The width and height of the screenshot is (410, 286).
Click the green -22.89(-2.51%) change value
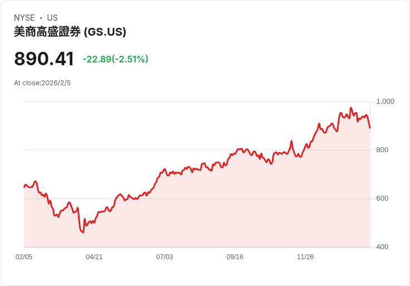tap(115, 59)
